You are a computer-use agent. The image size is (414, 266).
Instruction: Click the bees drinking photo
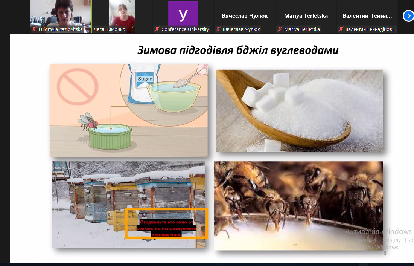(298, 205)
